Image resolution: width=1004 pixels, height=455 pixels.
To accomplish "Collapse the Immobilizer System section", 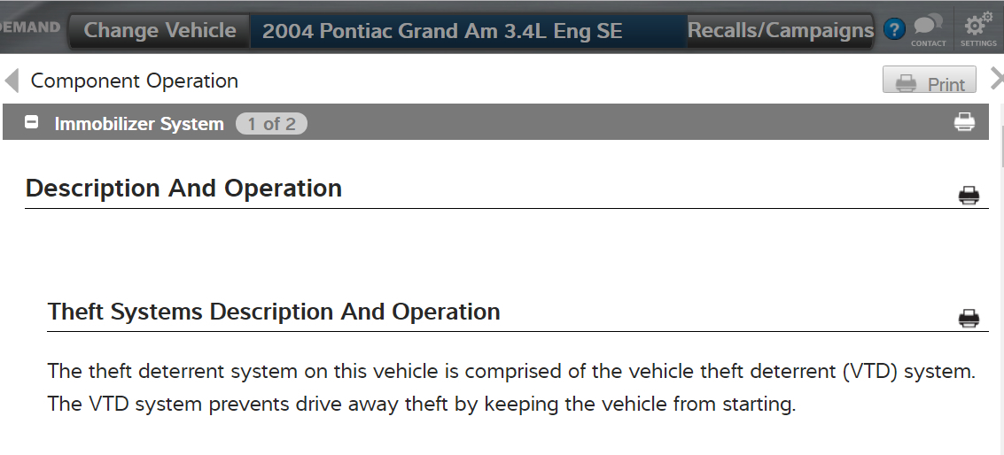I will (x=32, y=123).
